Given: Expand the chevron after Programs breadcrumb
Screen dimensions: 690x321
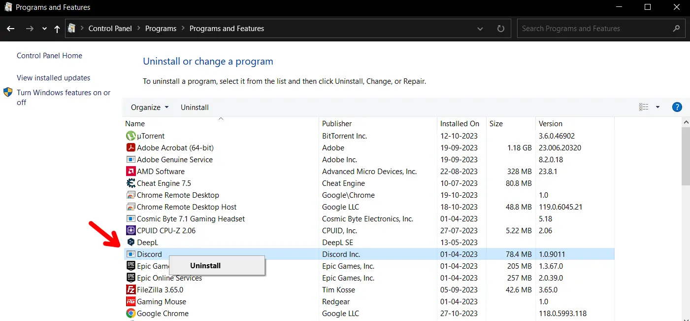Looking at the screenshot, I should tap(183, 29).
